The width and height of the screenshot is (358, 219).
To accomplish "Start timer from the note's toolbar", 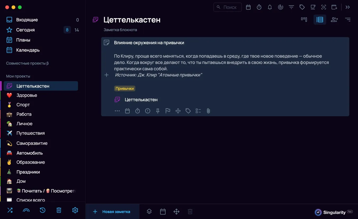I will coord(137,111).
